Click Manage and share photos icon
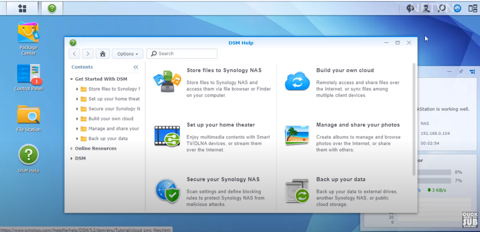480x232 pixels. [297, 135]
